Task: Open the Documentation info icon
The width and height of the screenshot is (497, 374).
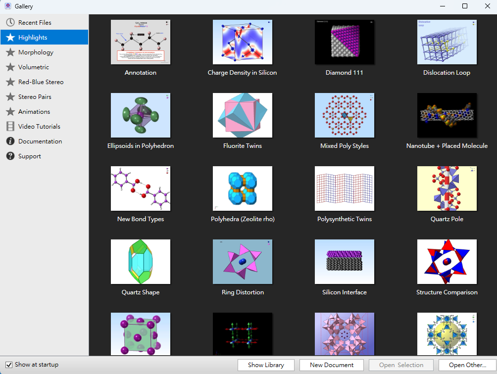Action: coord(10,141)
